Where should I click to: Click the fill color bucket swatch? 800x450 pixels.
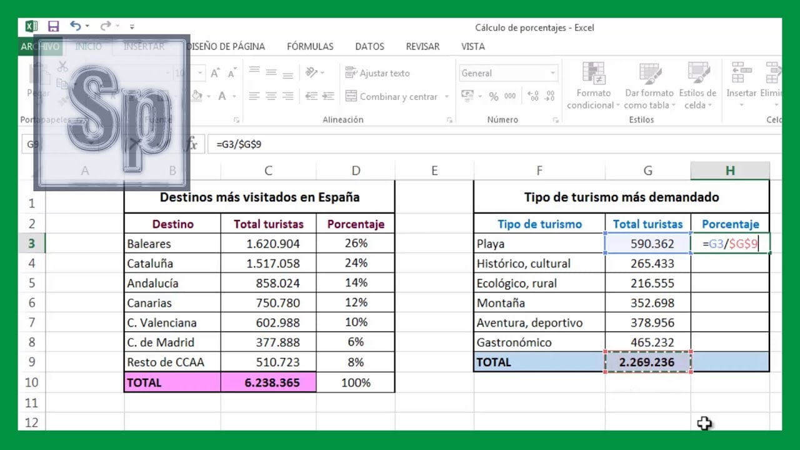click(x=196, y=96)
